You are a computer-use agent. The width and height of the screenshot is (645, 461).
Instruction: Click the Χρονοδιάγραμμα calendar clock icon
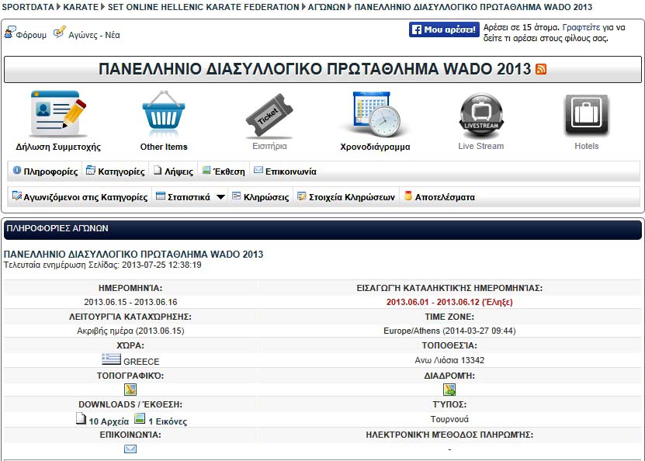tap(375, 114)
